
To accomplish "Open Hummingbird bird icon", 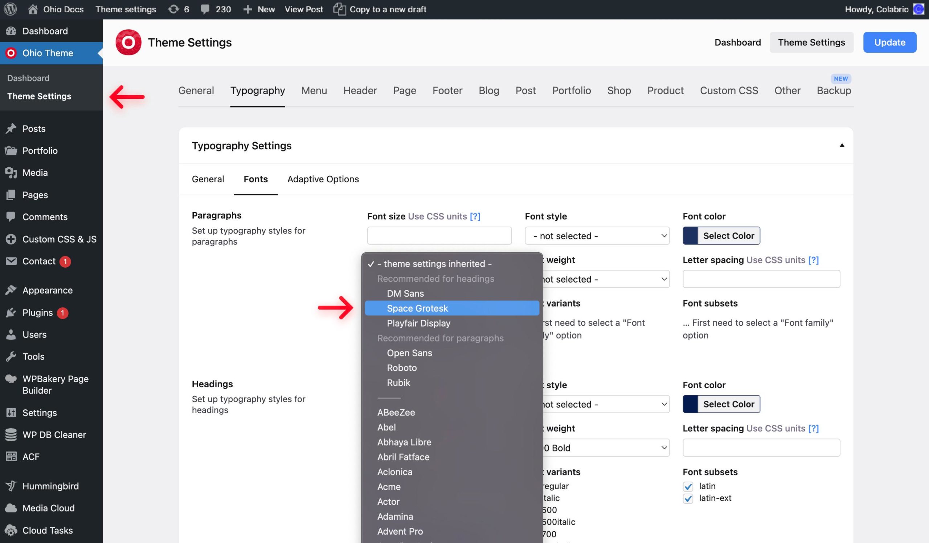I will (x=11, y=486).
